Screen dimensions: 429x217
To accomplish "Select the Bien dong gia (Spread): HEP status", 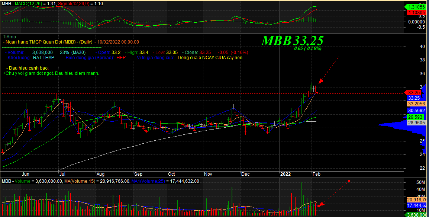I will click(x=93, y=58).
